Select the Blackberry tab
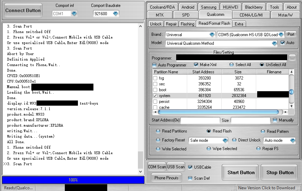302x191 pixels. (x=254, y=7)
